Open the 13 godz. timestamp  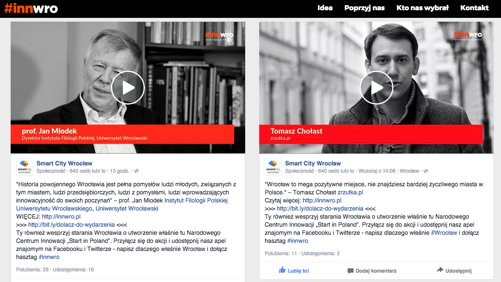pos(119,171)
